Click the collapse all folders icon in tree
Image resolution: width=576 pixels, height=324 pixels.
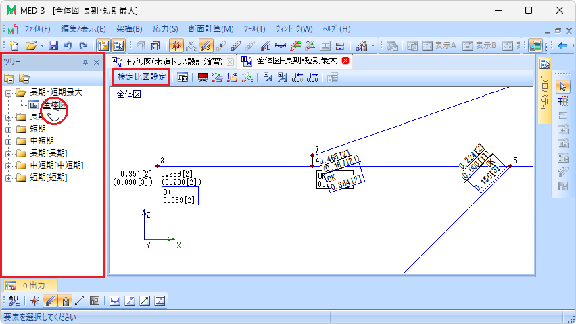10,78
